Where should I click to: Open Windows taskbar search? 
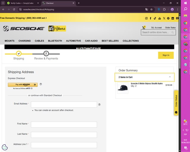(185, 9)
